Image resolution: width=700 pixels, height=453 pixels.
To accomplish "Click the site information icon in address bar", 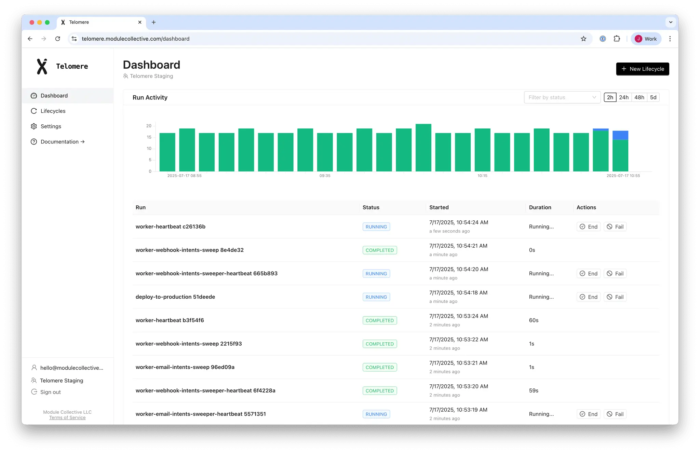I will (74, 39).
